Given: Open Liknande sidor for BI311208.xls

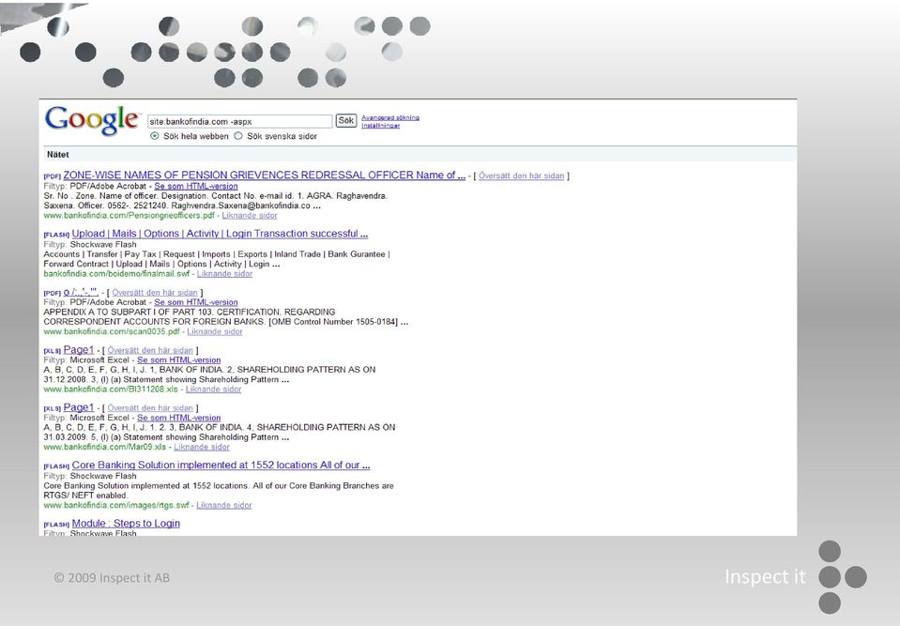Looking at the screenshot, I should [214, 389].
